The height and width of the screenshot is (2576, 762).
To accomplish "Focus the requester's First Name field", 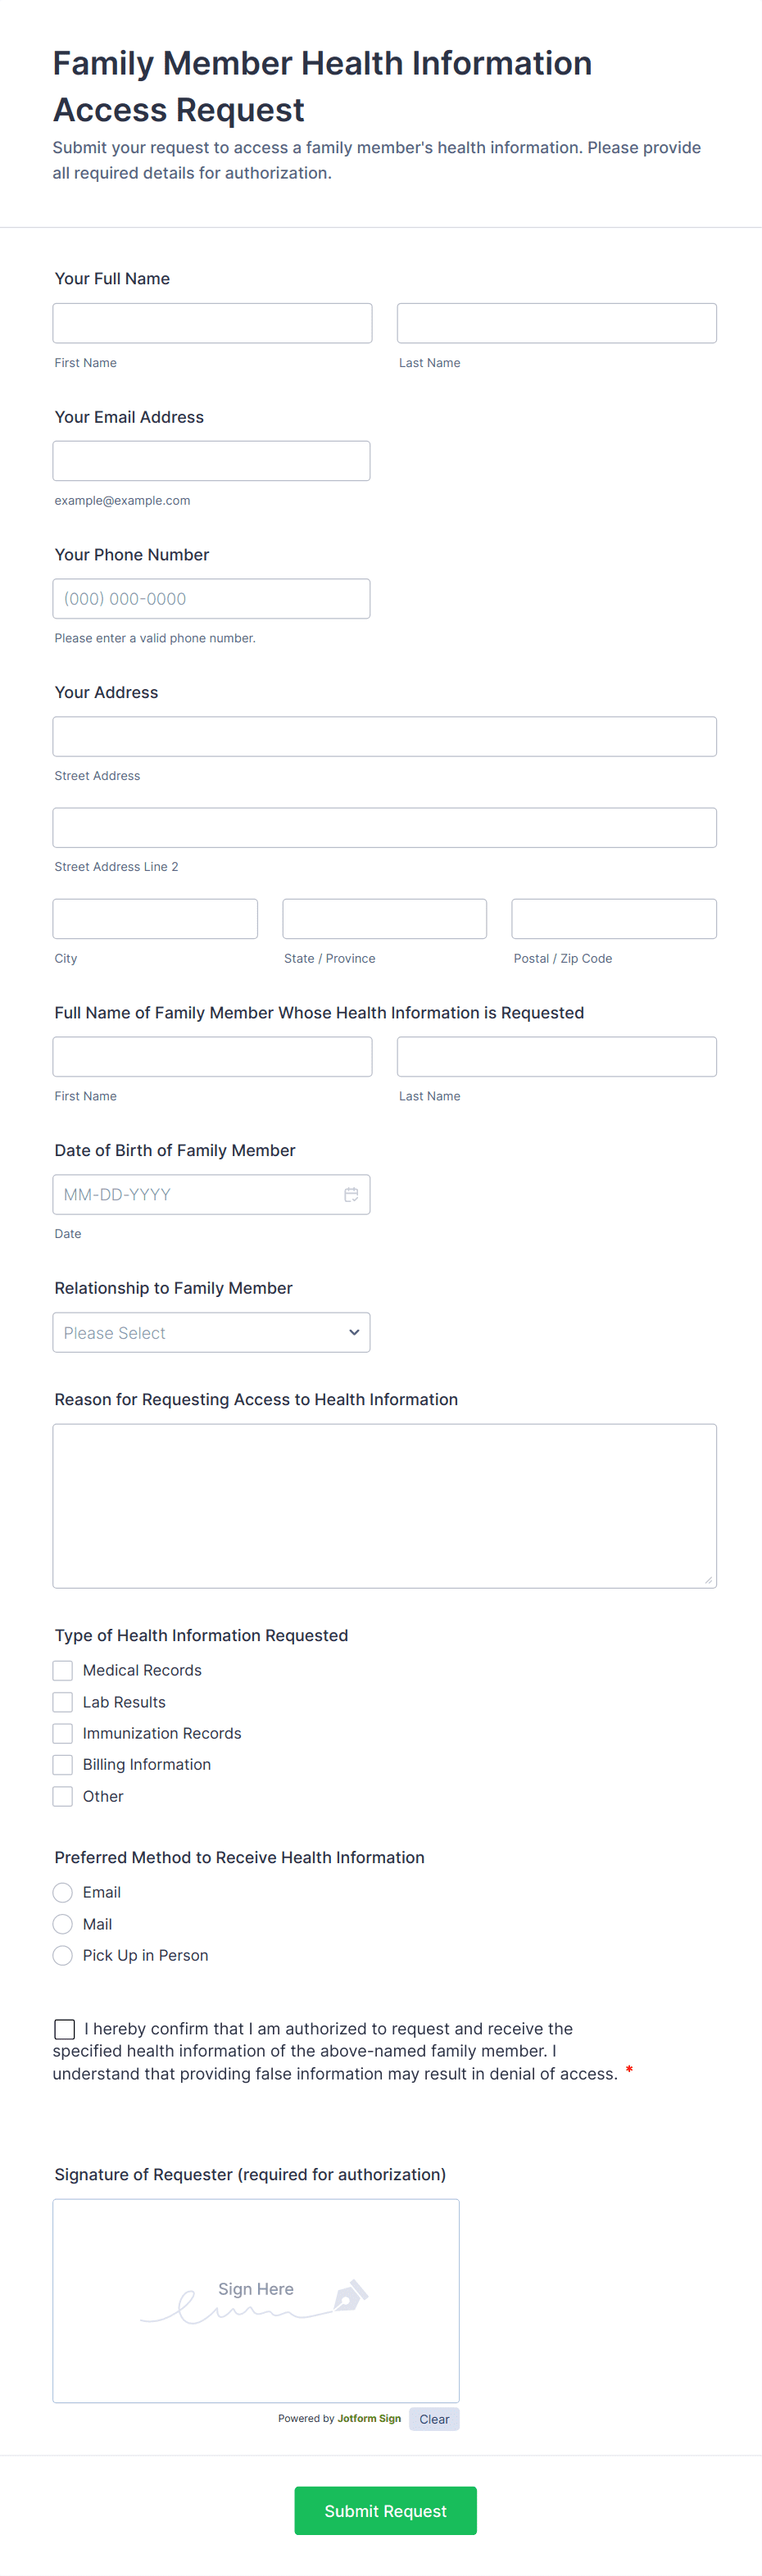I will pyautogui.click(x=212, y=323).
